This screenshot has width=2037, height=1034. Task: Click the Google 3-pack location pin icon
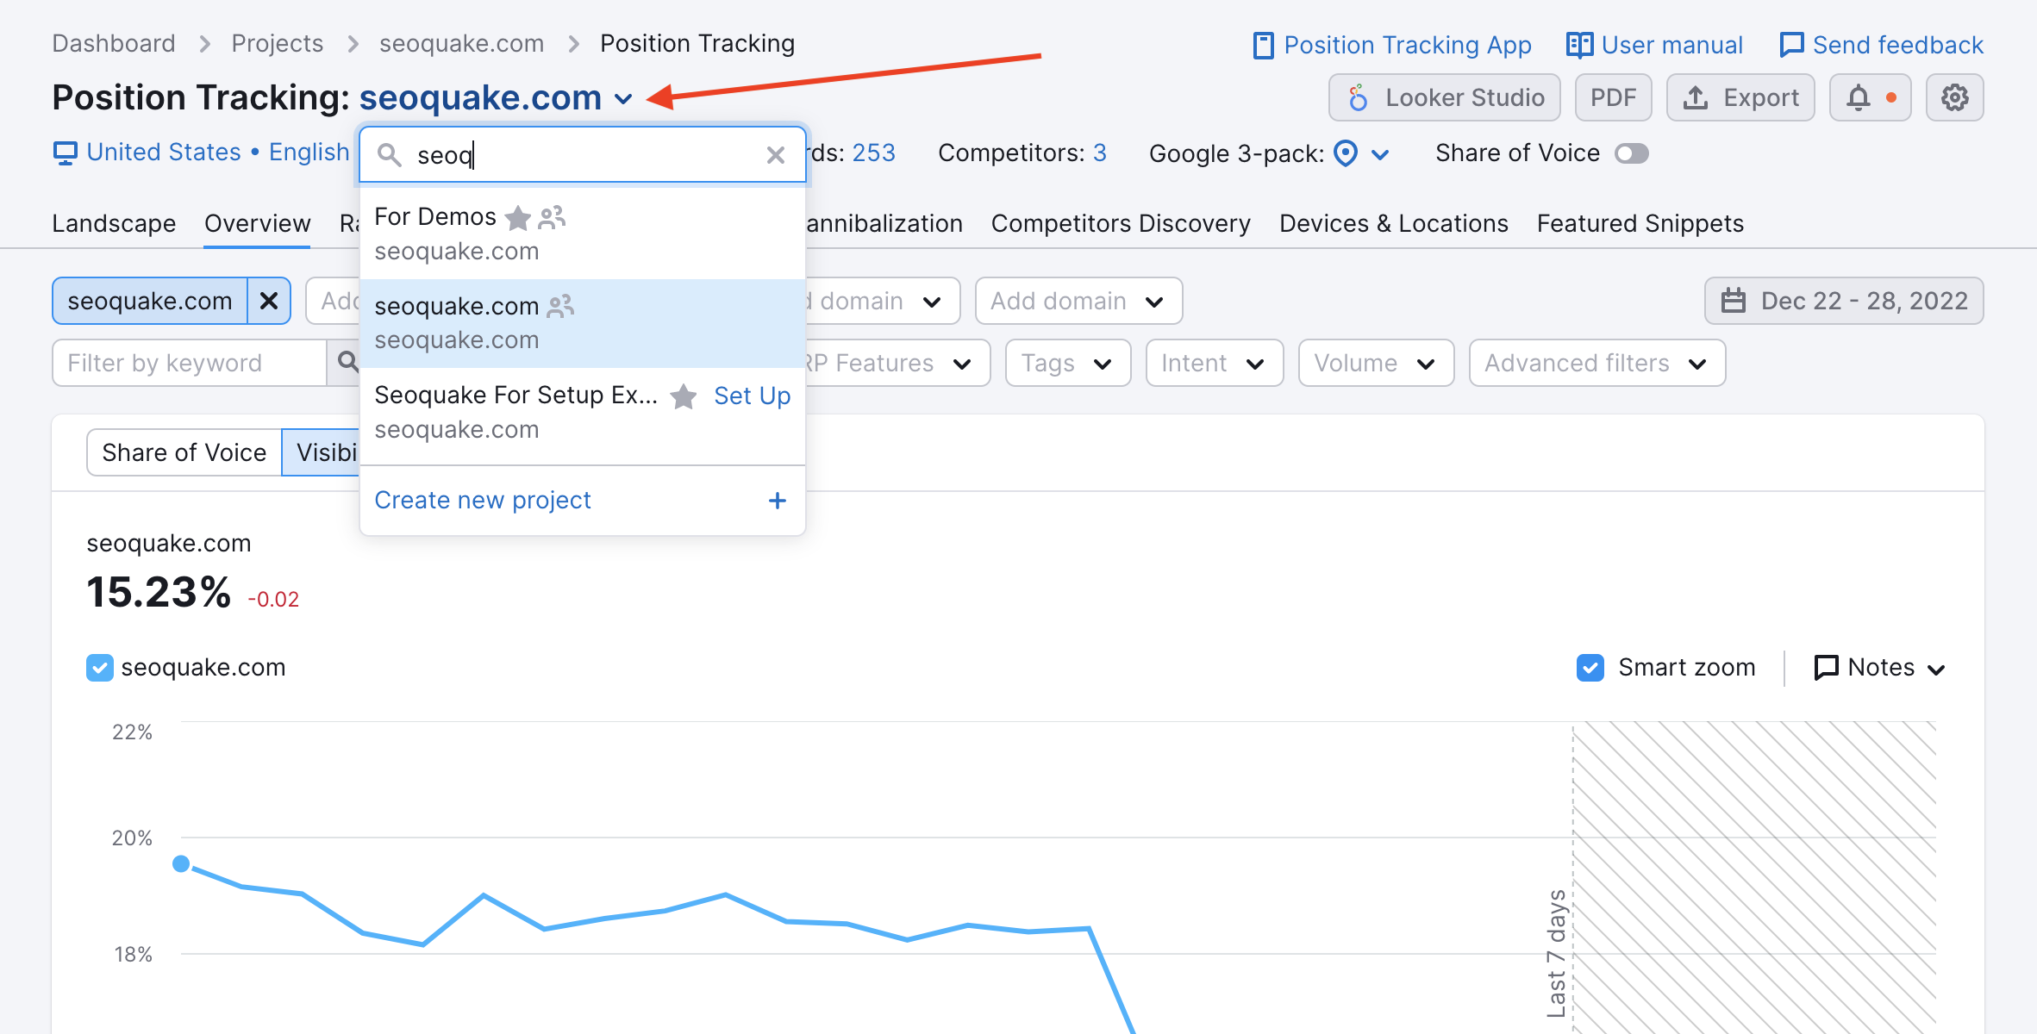pos(1346,153)
